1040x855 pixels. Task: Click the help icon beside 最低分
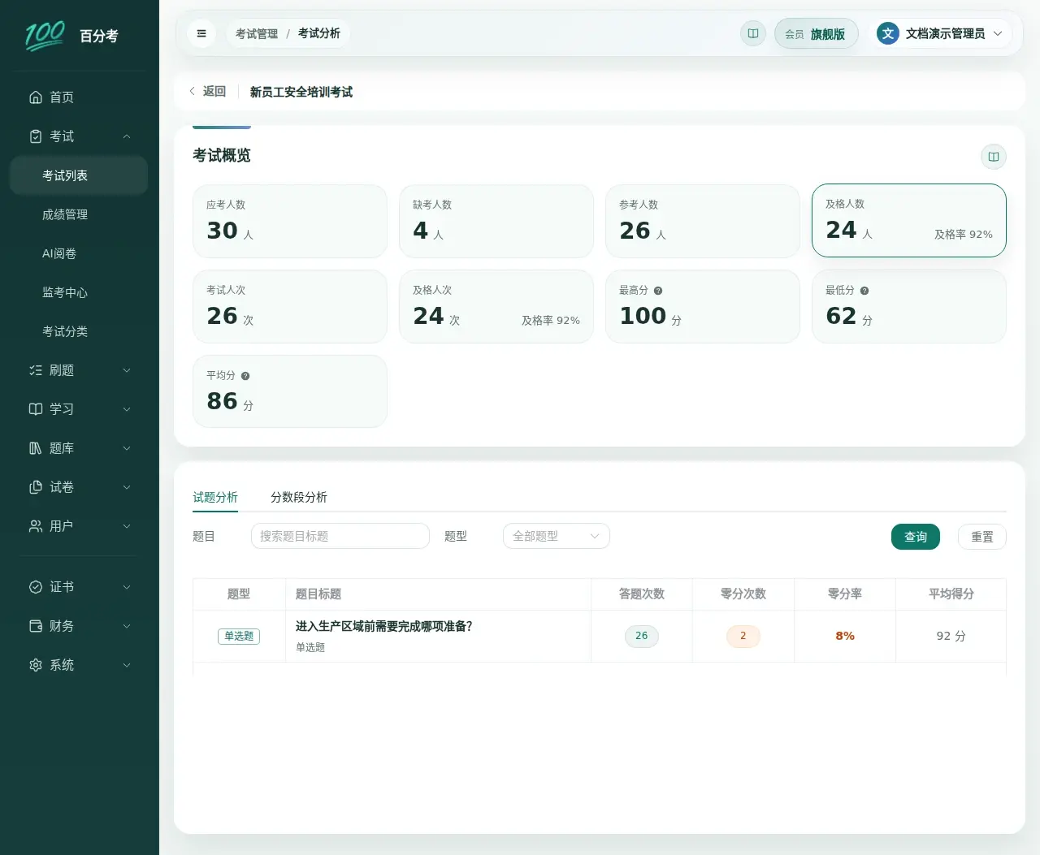pyautogui.click(x=864, y=291)
